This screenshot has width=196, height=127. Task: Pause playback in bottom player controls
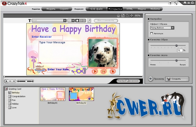pos(10,81)
